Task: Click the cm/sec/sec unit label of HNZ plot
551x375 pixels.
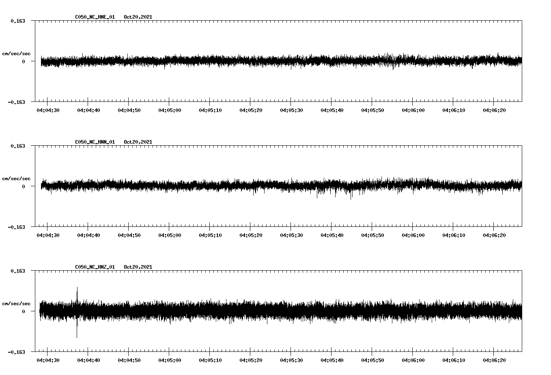Action: click(16, 304)
